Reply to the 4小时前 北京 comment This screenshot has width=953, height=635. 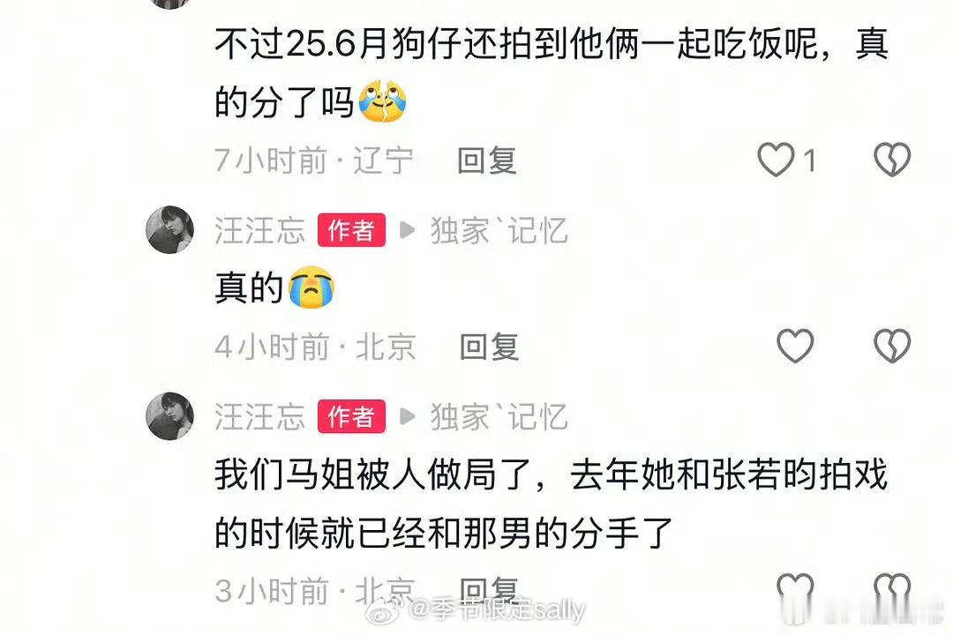click(489, 347)
